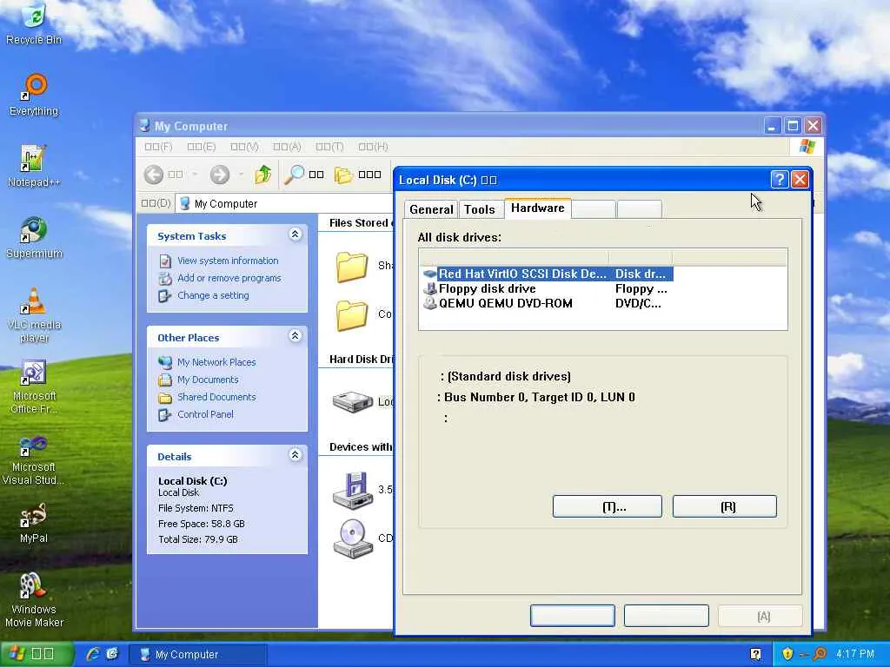The width and height of the screenshot is (890, 667).
Task: Open Microsoft Visual Studio shortcut
Action: [34, 459]
